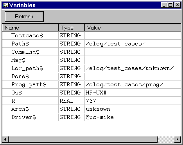Click the Command$ value cell
Image resolution: width=183 pixels, height=145 pixels.
point(133,52)
